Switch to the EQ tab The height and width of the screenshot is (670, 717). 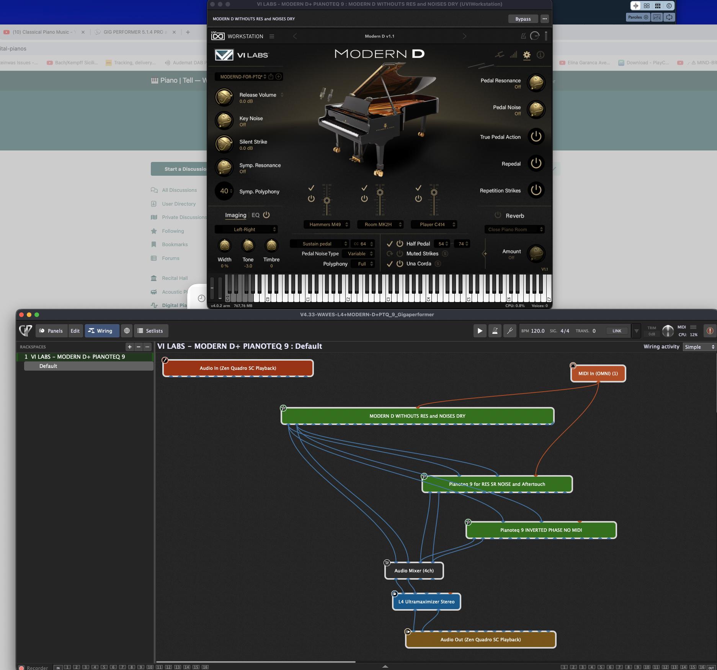coord(255,215)
